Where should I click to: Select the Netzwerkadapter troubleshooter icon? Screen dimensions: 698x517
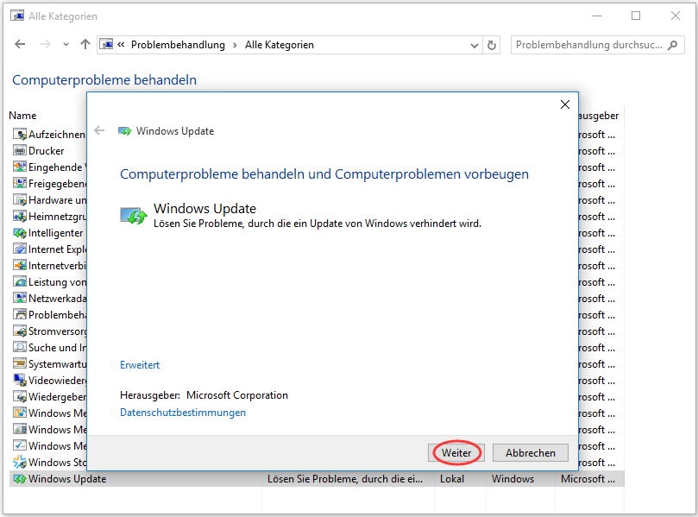pyautogui.click(x=20, y=299)
